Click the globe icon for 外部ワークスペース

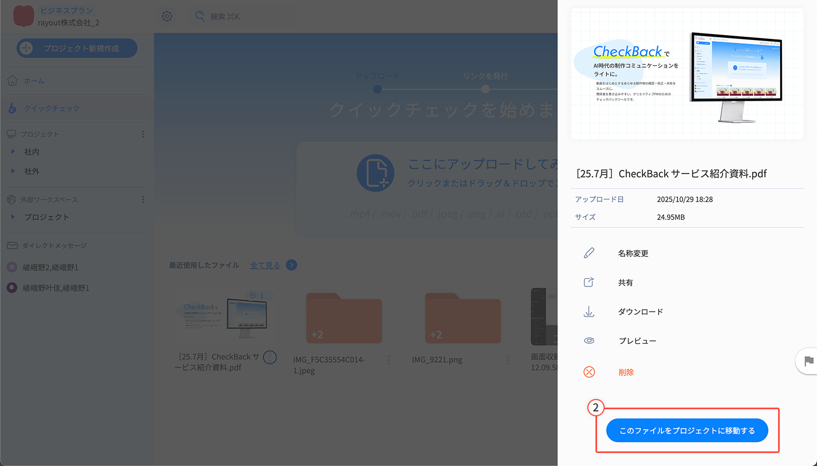[x=11, y=199]
